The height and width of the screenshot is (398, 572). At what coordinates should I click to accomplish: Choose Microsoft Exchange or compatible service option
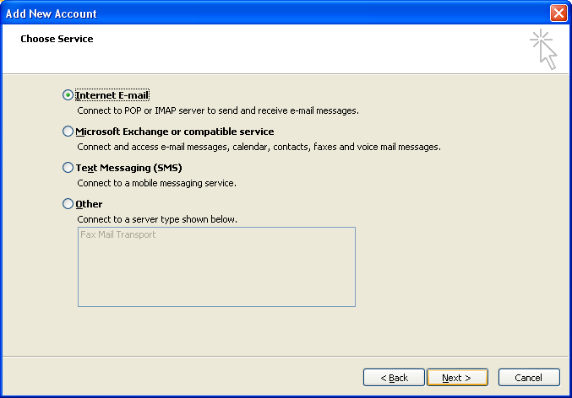pyautogui.click(x=68, y=131)
